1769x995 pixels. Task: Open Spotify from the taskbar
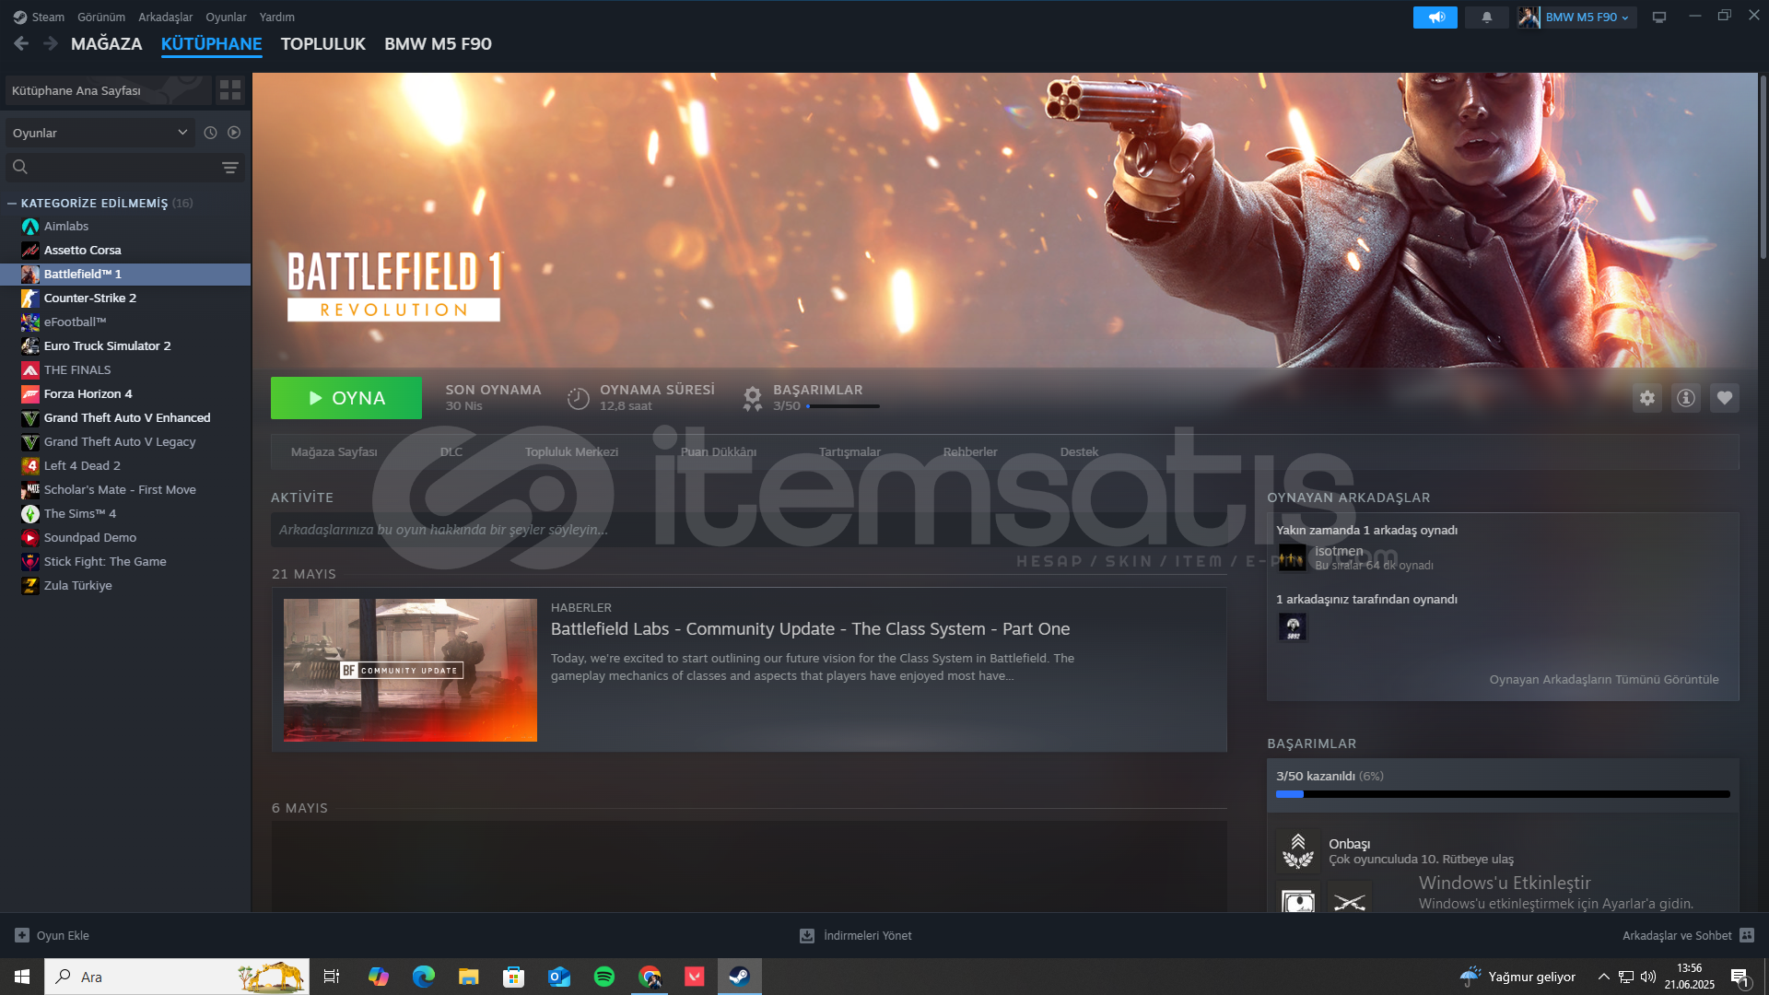coord(604,977)
